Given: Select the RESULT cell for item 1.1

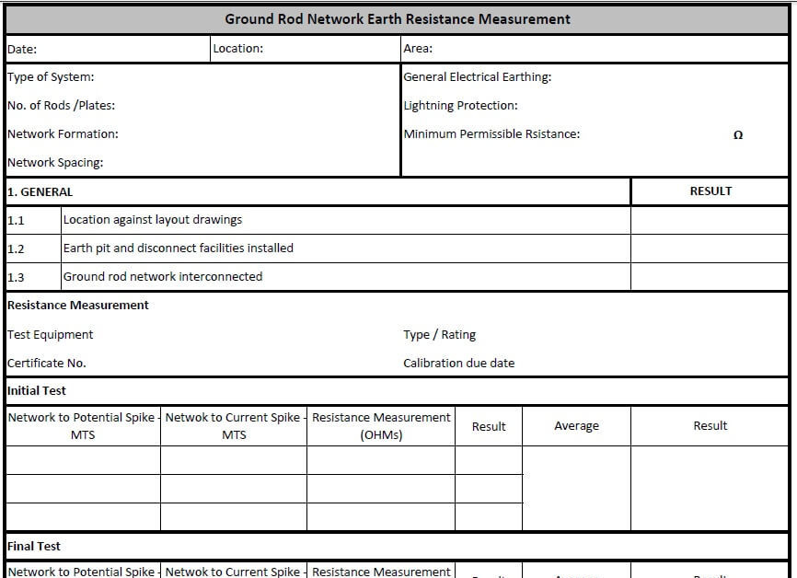Looking at the screenshot, I should tap(710, 219).
